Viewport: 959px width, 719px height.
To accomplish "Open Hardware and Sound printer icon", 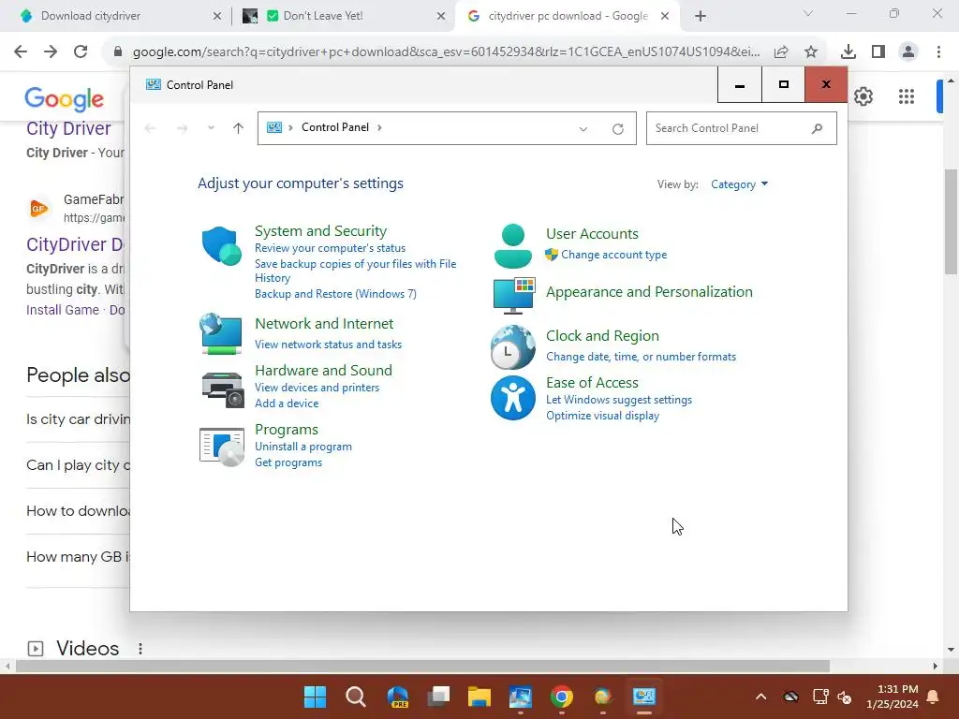I will pyautogui.click(x=222, y=389).
